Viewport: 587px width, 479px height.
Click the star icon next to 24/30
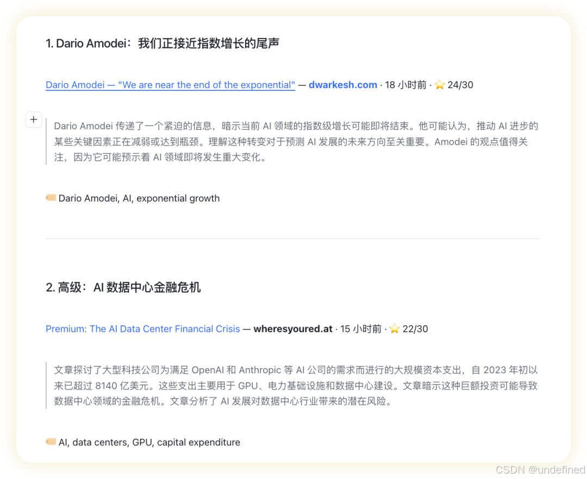point(440,85)
